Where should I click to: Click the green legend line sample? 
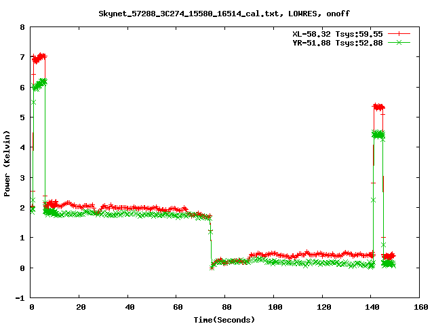coord(399,42)
